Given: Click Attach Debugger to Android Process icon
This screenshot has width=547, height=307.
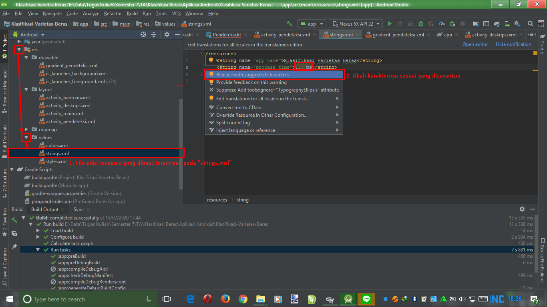Looking at the screenshot, I should point(452,24).
